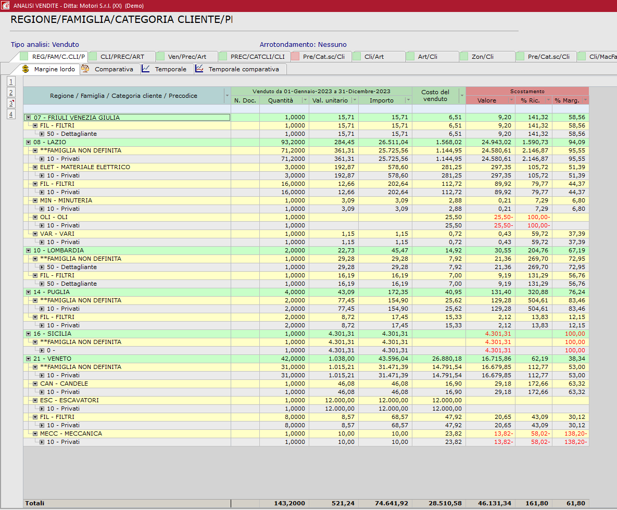The height and width of the screenshot is (510, 617).
Task: Select the Zon/Cli analysis tab
Action: [482, 57]
